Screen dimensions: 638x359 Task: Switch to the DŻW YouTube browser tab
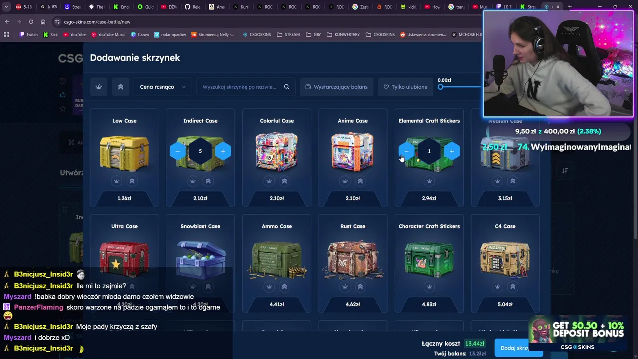click(168, 7)
